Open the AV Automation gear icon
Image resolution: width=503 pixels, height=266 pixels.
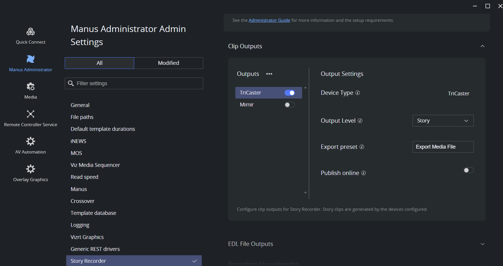tap(31, 141)
